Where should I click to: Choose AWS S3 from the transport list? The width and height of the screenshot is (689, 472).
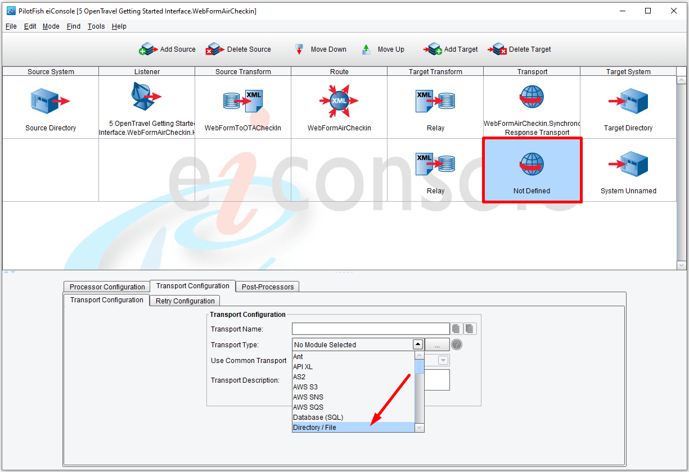click(353, 387)
